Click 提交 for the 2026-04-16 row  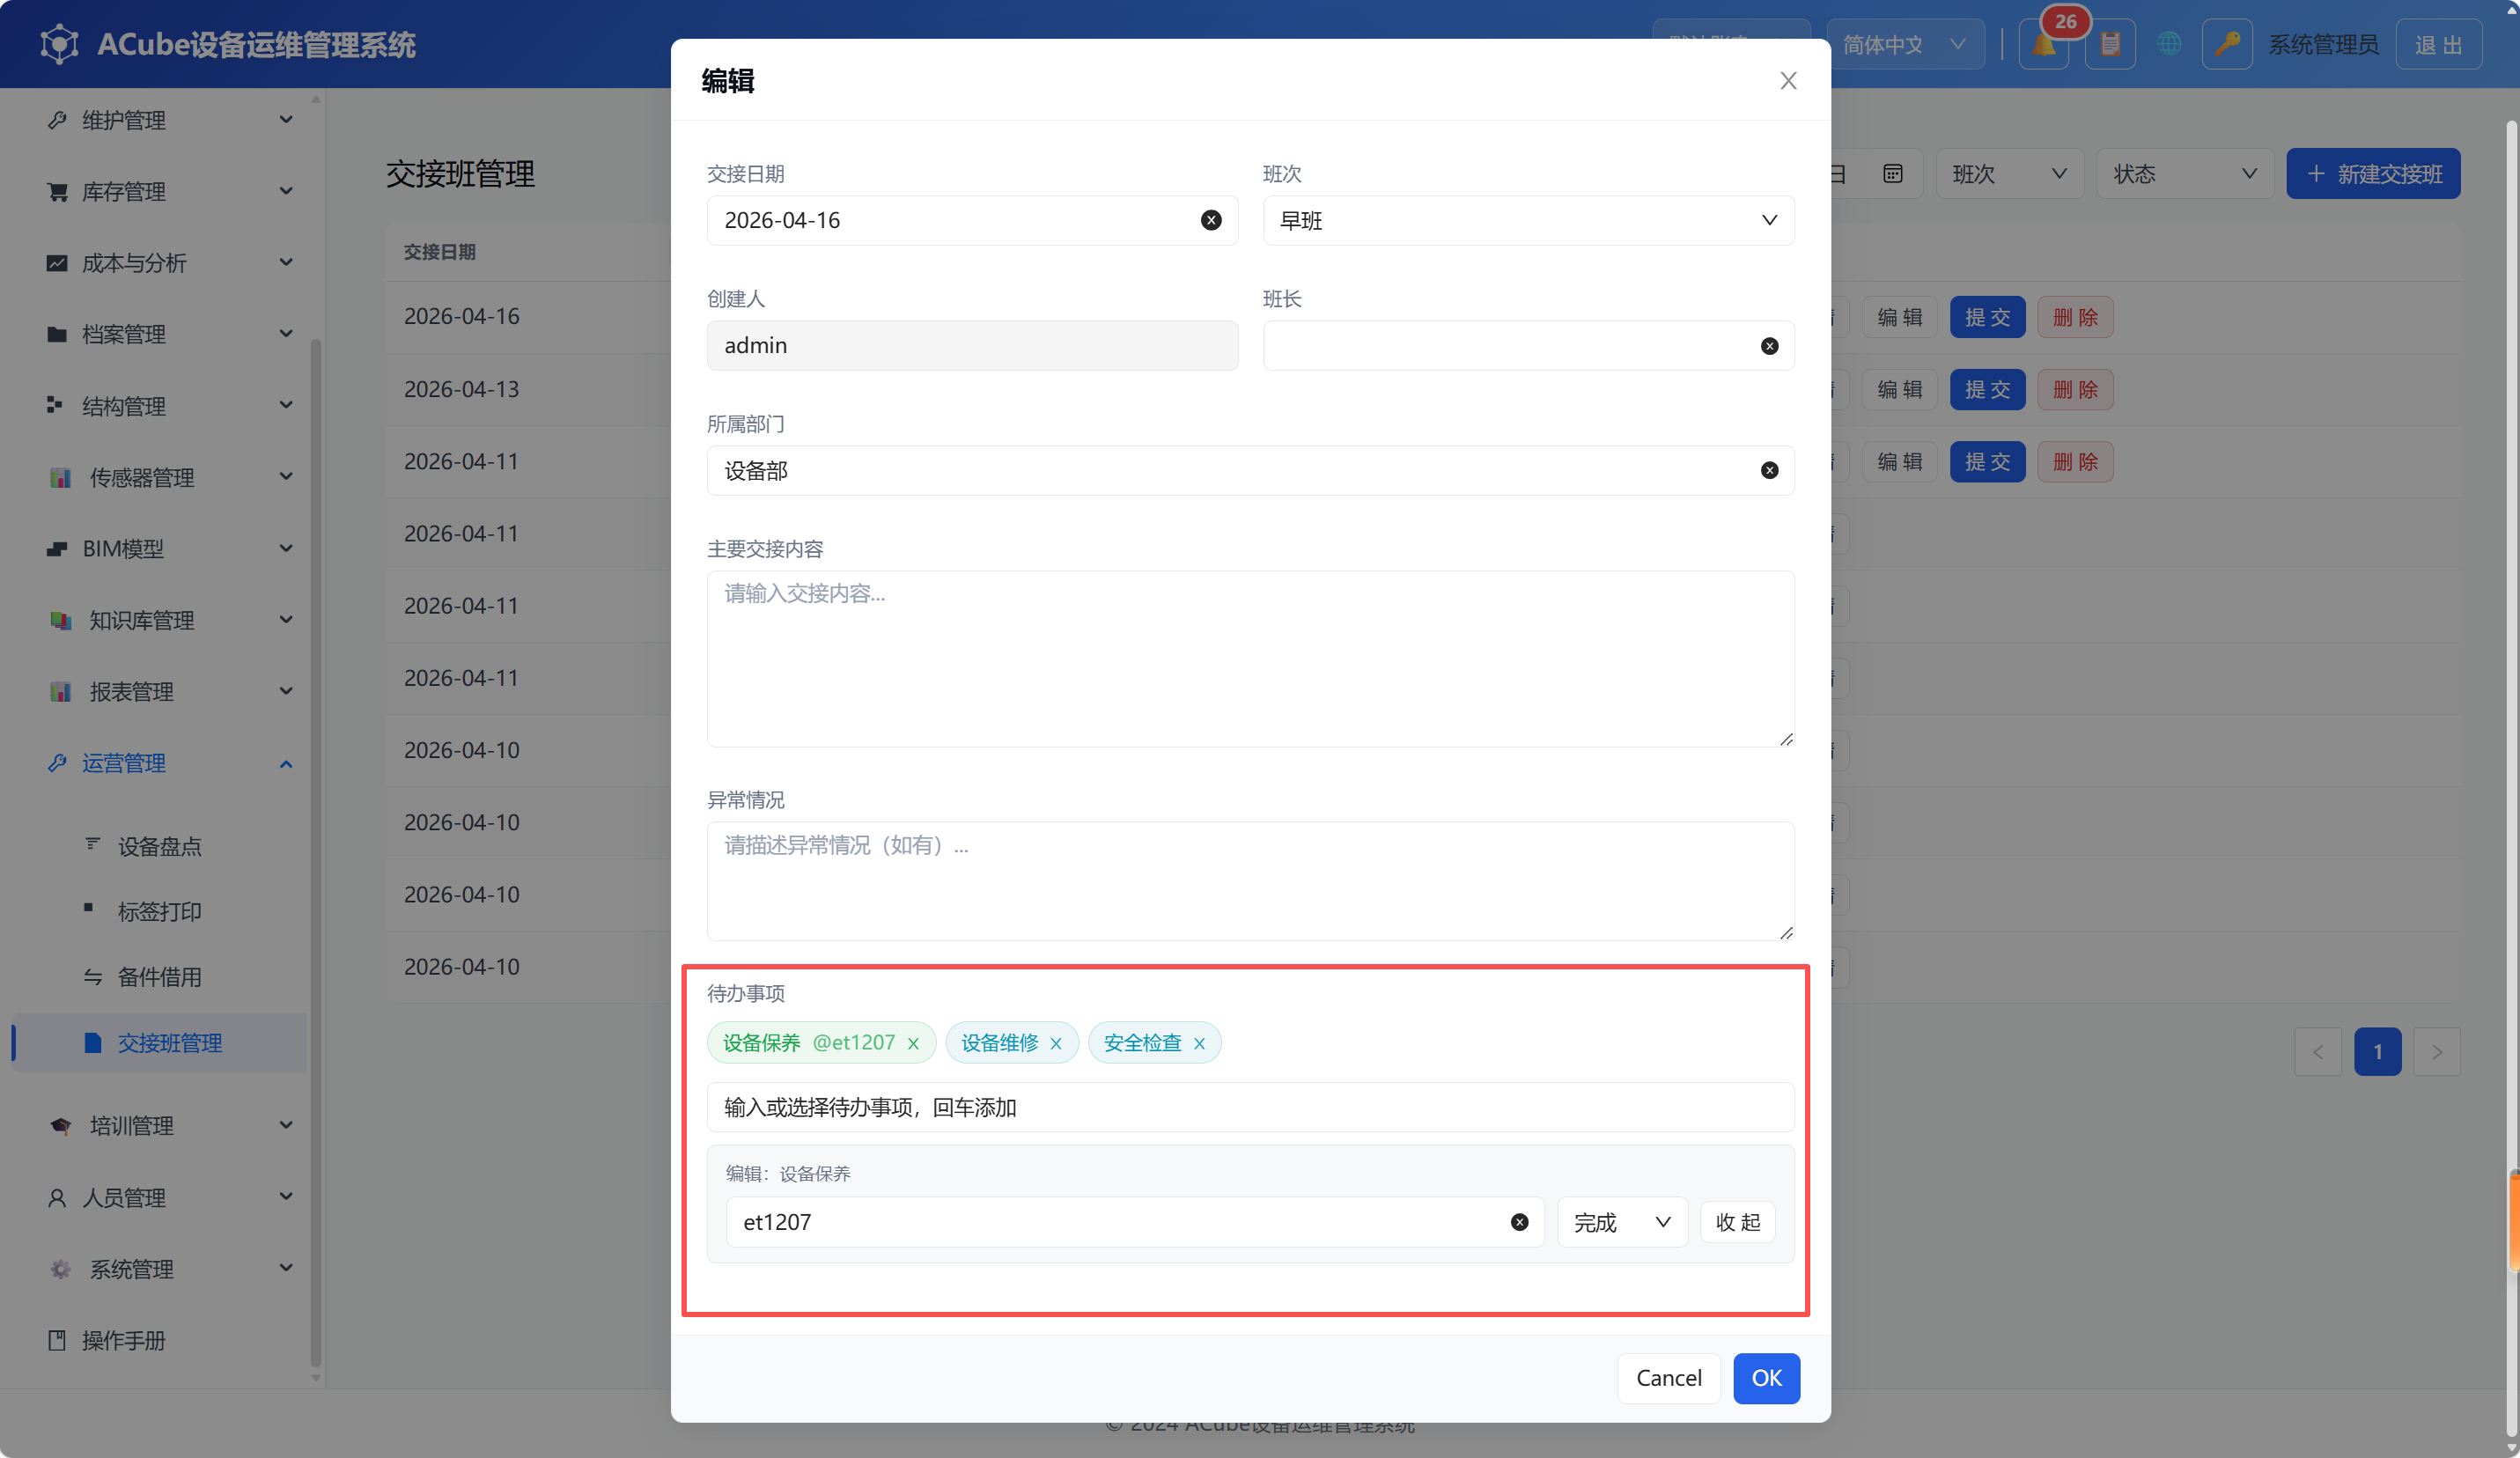pyautogui.click(x=1987, y=317)
